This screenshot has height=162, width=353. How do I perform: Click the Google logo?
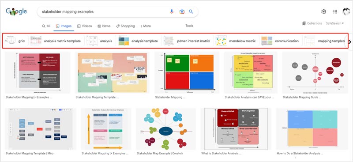pyautogui.click(x=16, y=11)
